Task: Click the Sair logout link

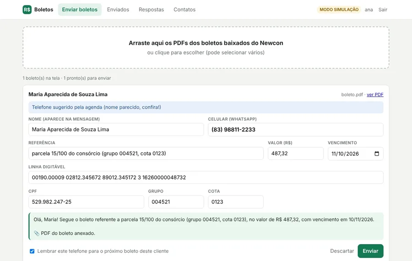Action: coord(383,10)
